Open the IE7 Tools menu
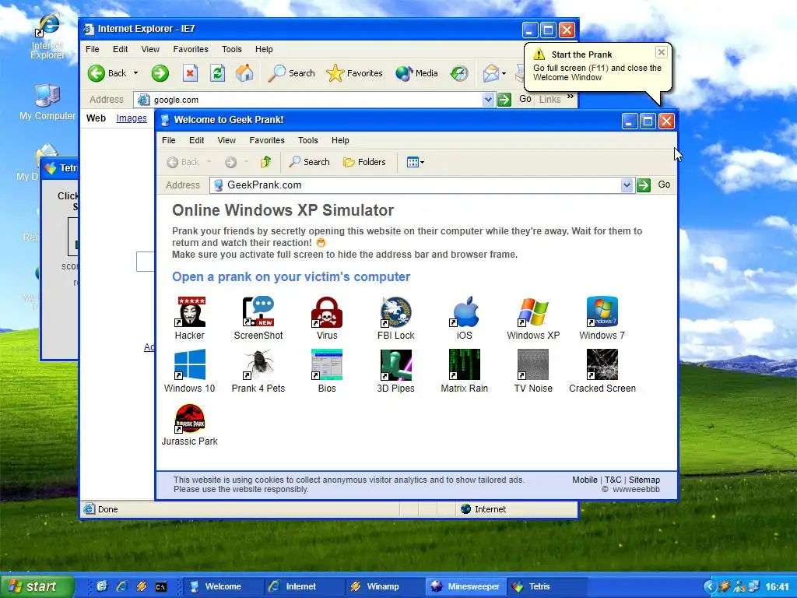797x598 pixels. coord(232,49)
